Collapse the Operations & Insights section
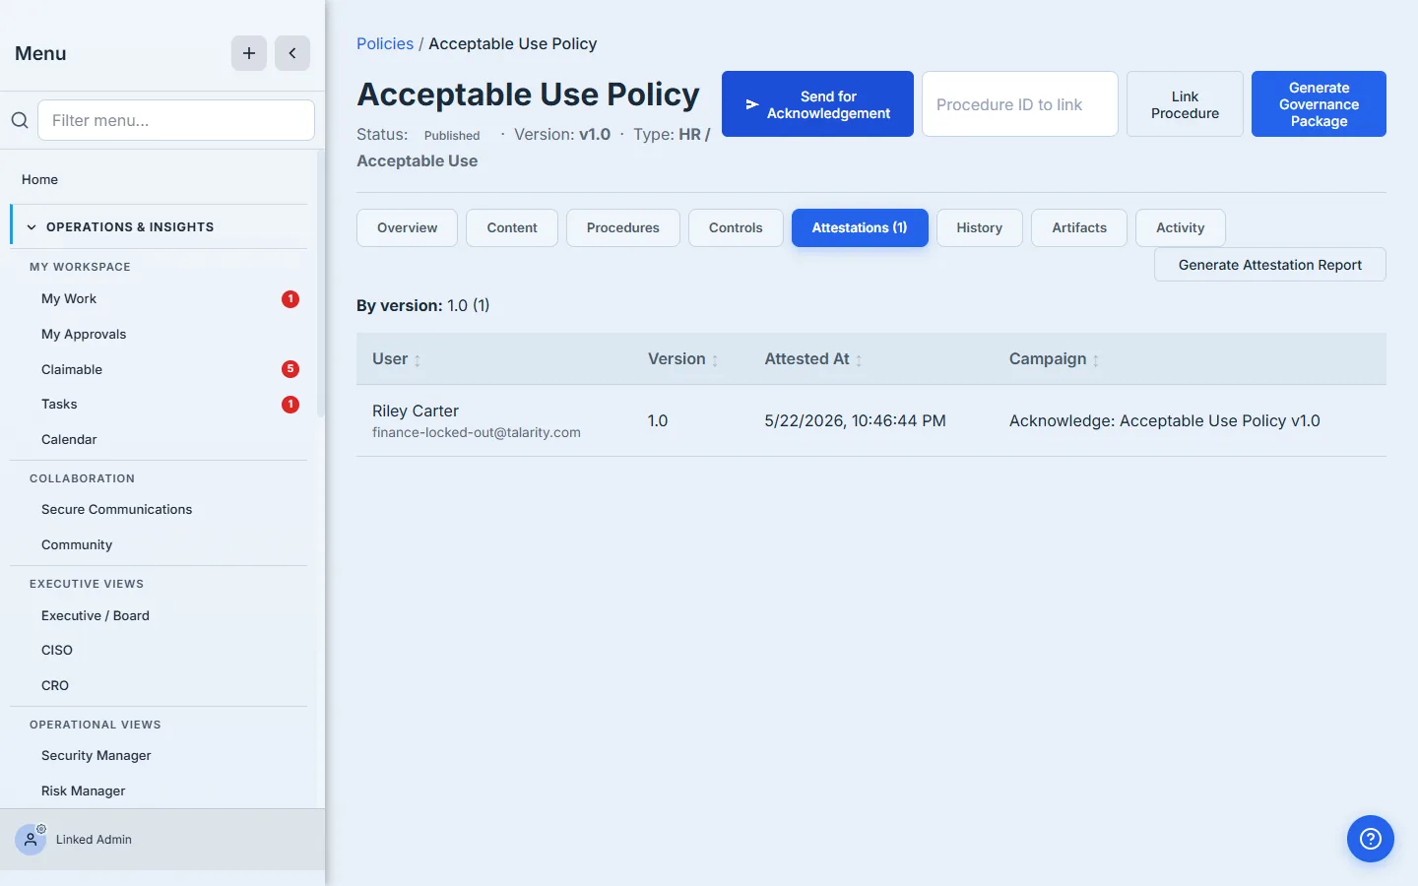This screenshot has width=1418, height=886. point(160,226)
